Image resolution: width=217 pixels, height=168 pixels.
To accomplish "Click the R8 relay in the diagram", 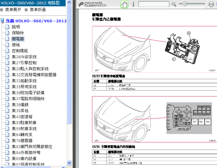I will click(x=201, y=122).
